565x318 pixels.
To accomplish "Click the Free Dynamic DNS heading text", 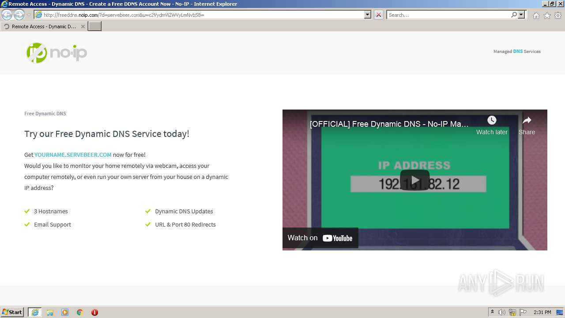I will (45, 114).
